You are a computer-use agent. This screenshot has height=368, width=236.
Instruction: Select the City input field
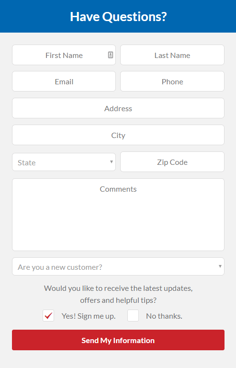click(118, 135)
